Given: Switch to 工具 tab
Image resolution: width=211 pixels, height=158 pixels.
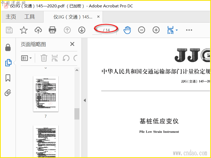Looking at the screenshot, I should point(30,17).
